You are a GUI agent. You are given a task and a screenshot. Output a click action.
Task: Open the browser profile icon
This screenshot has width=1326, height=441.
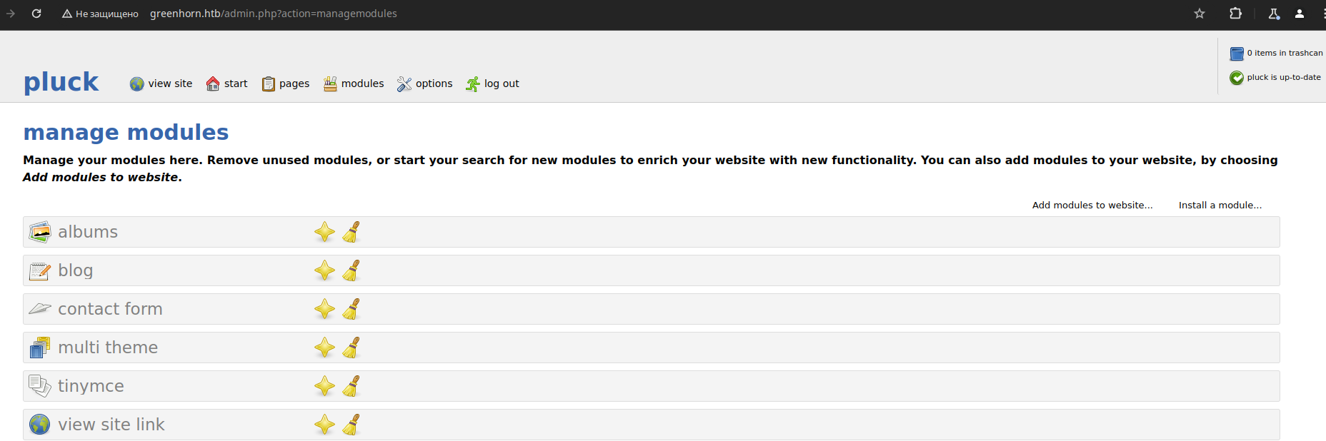pos(1300,14)
